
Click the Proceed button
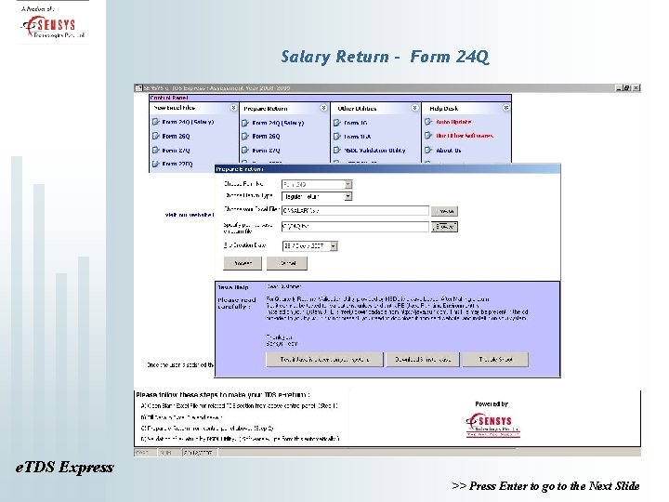tap(243, 263)
